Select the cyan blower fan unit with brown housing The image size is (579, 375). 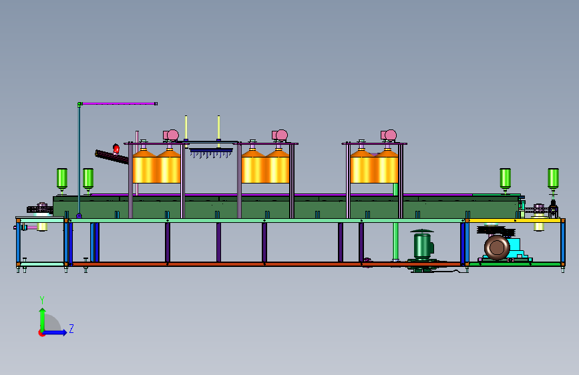pos(504,247)
